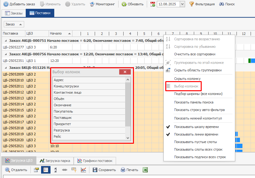Uncheck Показывать шкалу времени

coord(196,127)
